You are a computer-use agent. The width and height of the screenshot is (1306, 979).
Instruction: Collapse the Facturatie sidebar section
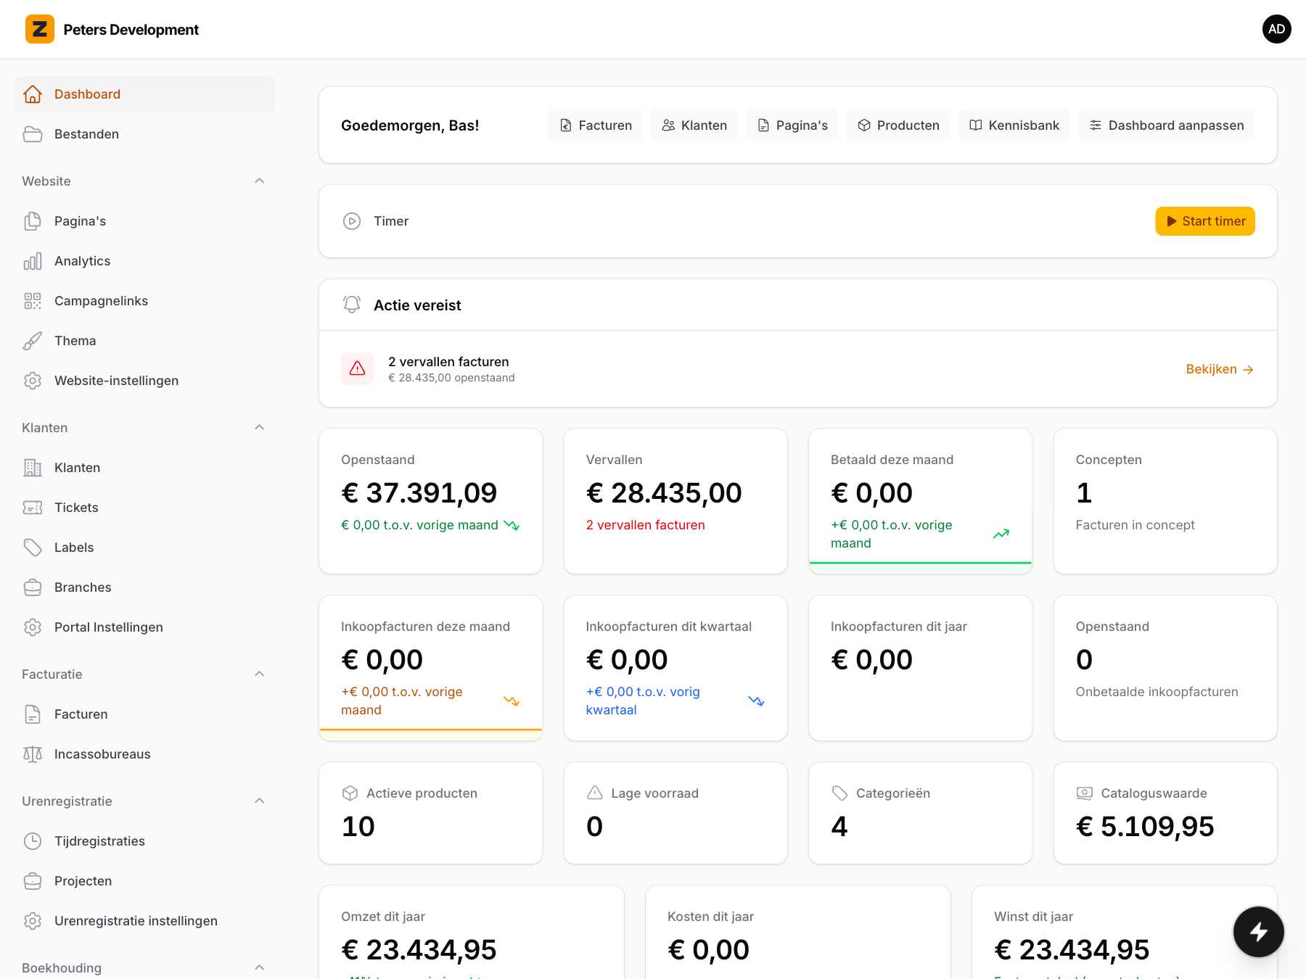point(260,674)
